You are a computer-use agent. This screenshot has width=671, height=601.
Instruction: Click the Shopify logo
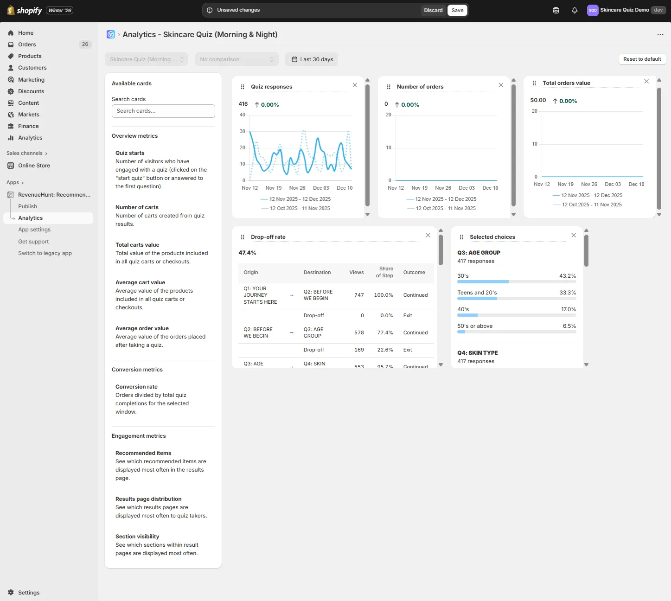25,10
